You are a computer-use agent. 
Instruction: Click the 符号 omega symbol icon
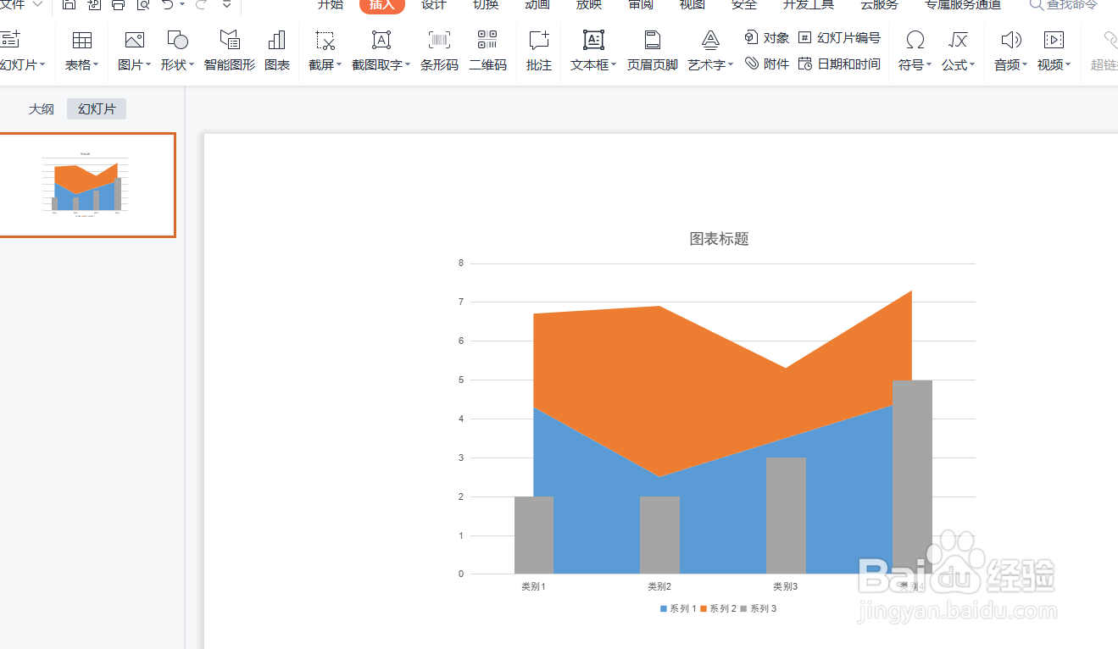915,40
